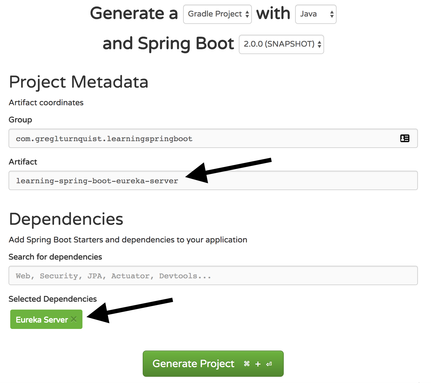Click the Group input field
The width and height of the screenshot is (431, 383).
pos(213,138)
